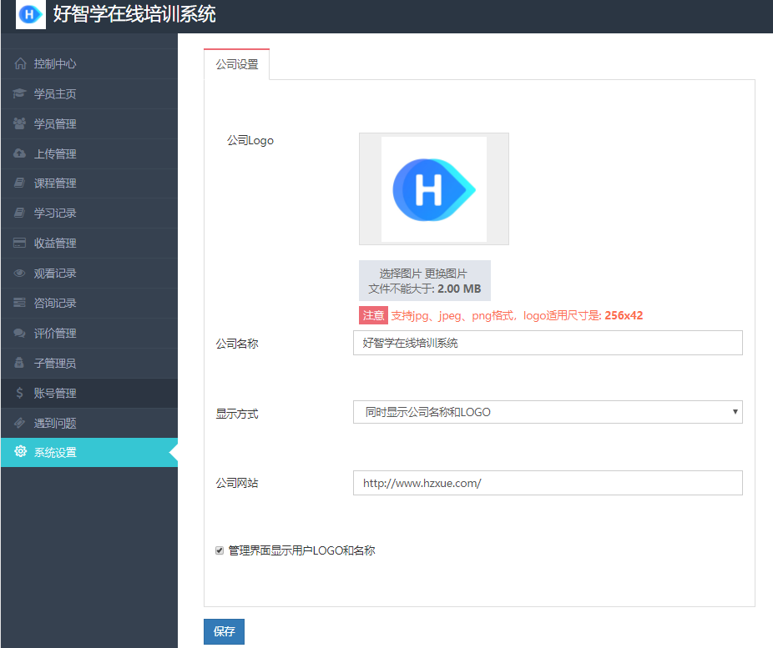Image resolution: width=773 pixels, height=648 pixels.
Task: Click the H logo in the header
Action: [31, 14]
